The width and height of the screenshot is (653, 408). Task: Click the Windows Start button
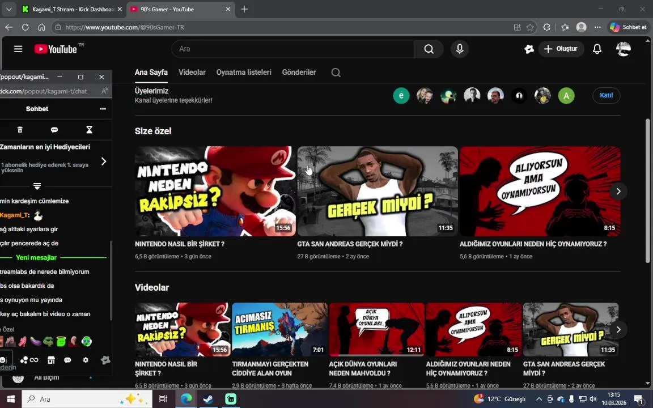[11, 399]
